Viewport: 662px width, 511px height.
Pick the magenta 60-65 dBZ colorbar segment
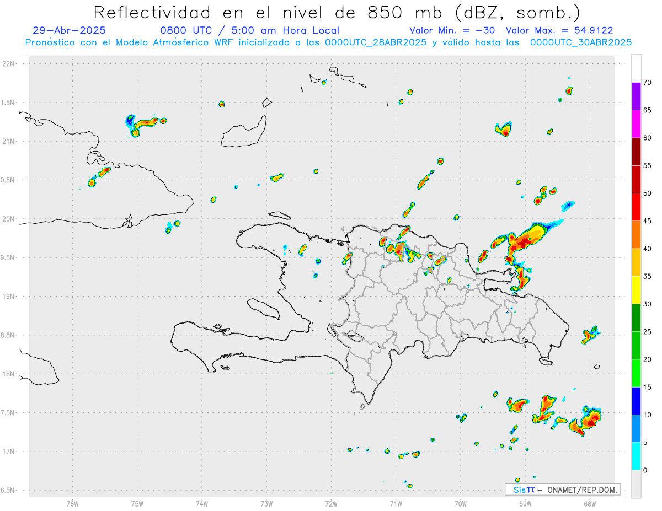point(636,124)
